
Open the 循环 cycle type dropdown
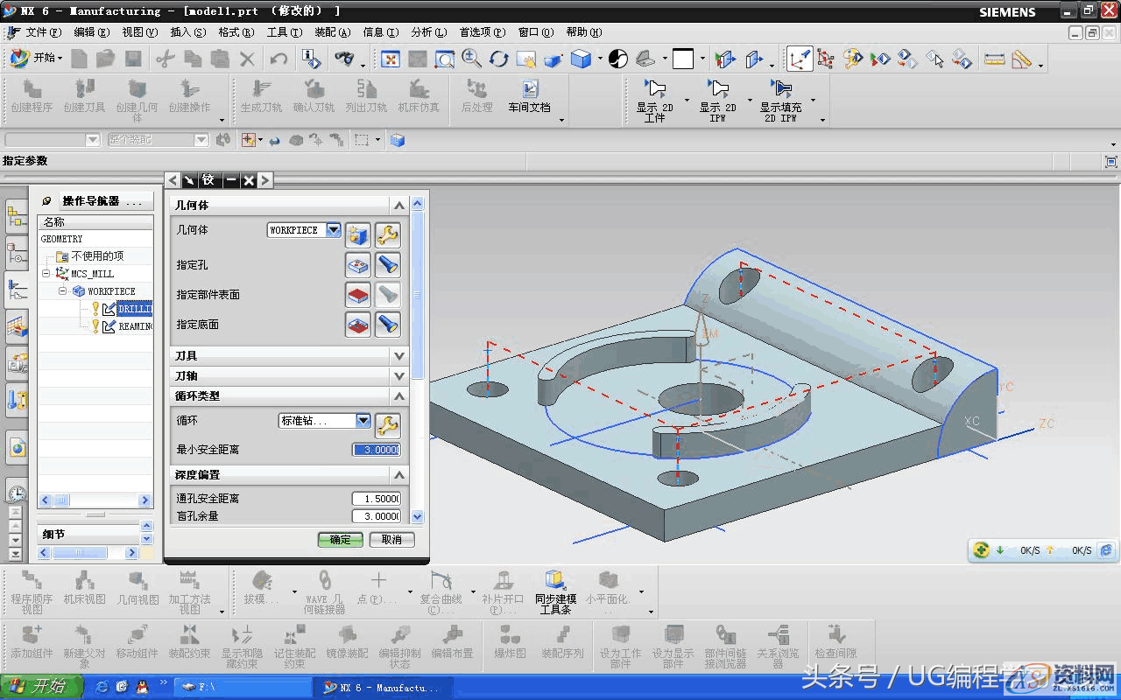pos(363,421)
